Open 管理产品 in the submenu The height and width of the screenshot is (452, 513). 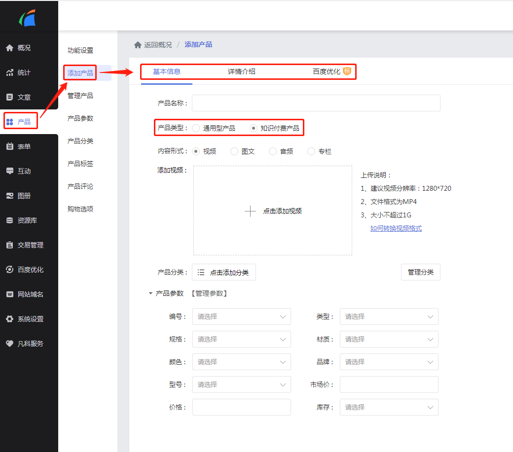[x=80, y=96]
